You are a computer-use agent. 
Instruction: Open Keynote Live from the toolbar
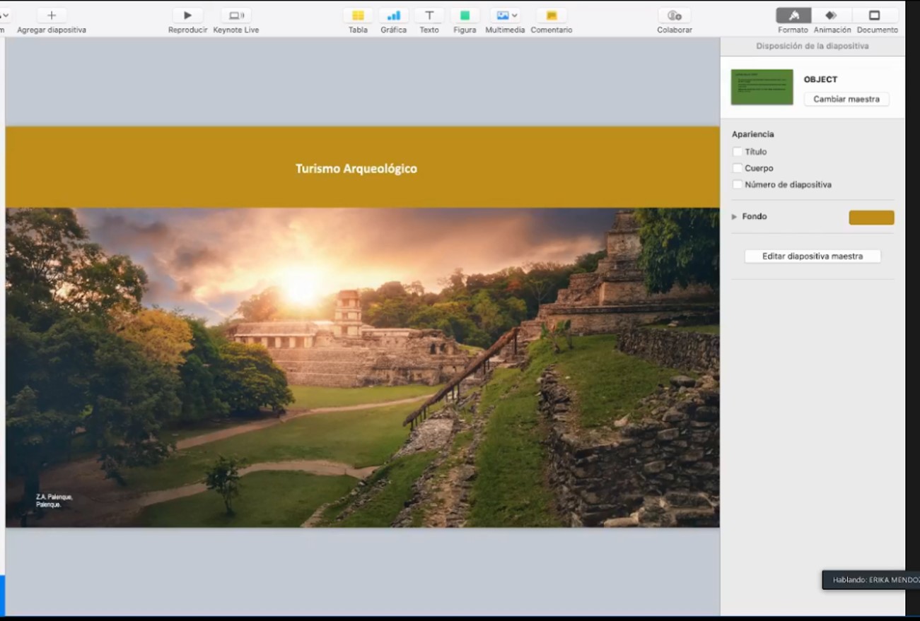(x=236, y=16)
